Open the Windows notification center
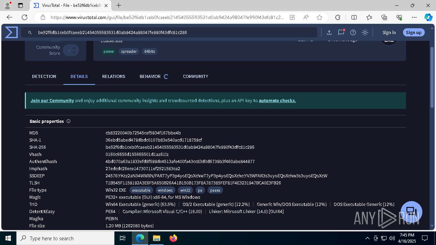Screen dimensions: 436x245 click(425, 238)
